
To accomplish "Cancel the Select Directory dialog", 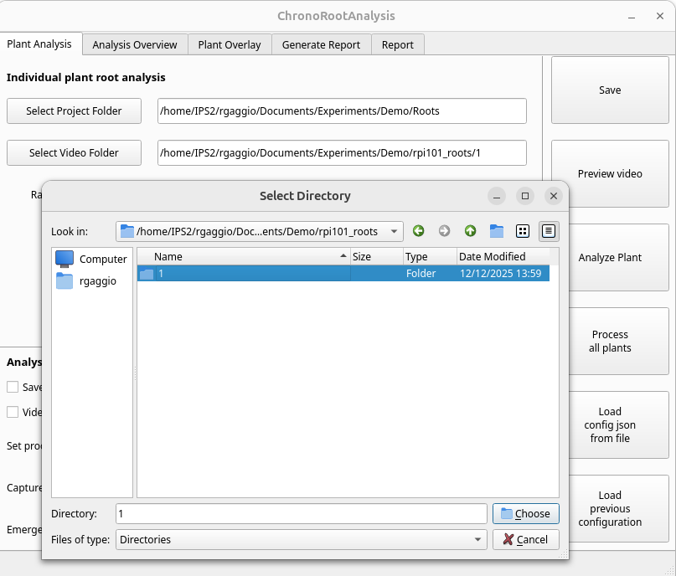I will click(525, 539).
